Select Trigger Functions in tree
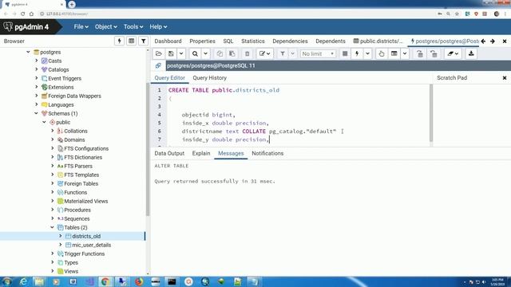This screenshot has width=511, height=287. coord(84,254)
